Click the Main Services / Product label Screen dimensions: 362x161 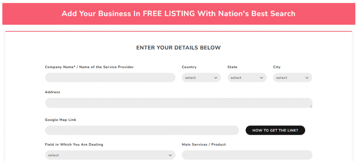pyautogui.click(x=204, y=144)
